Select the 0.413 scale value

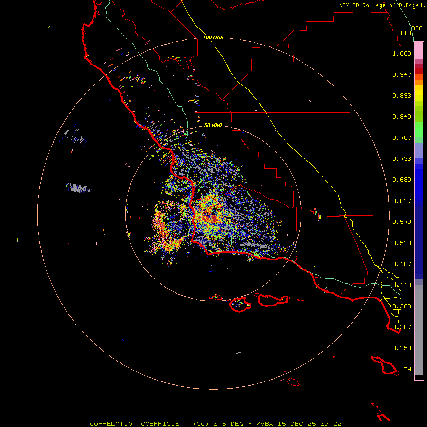402,285
